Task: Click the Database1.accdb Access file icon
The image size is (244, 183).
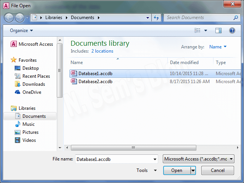Action: (x=74, y=73)
